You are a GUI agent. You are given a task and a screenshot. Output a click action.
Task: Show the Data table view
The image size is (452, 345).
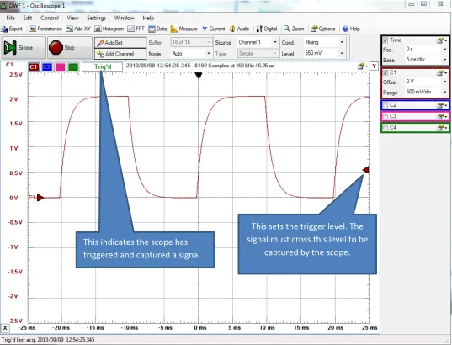coord(157,29)
